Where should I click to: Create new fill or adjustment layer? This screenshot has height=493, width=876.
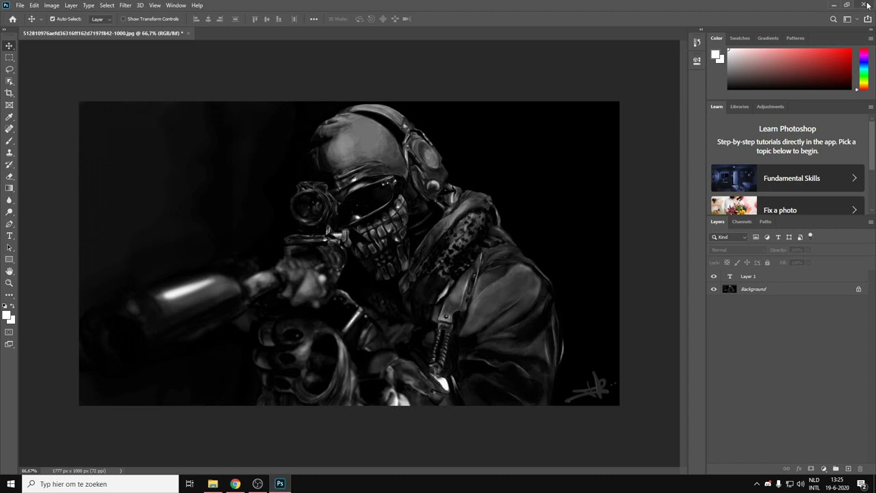click(x=823, y=469)
